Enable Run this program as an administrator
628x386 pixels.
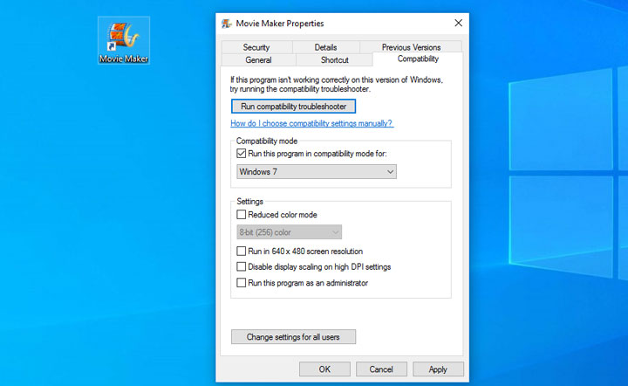click(x=241, y=283)
